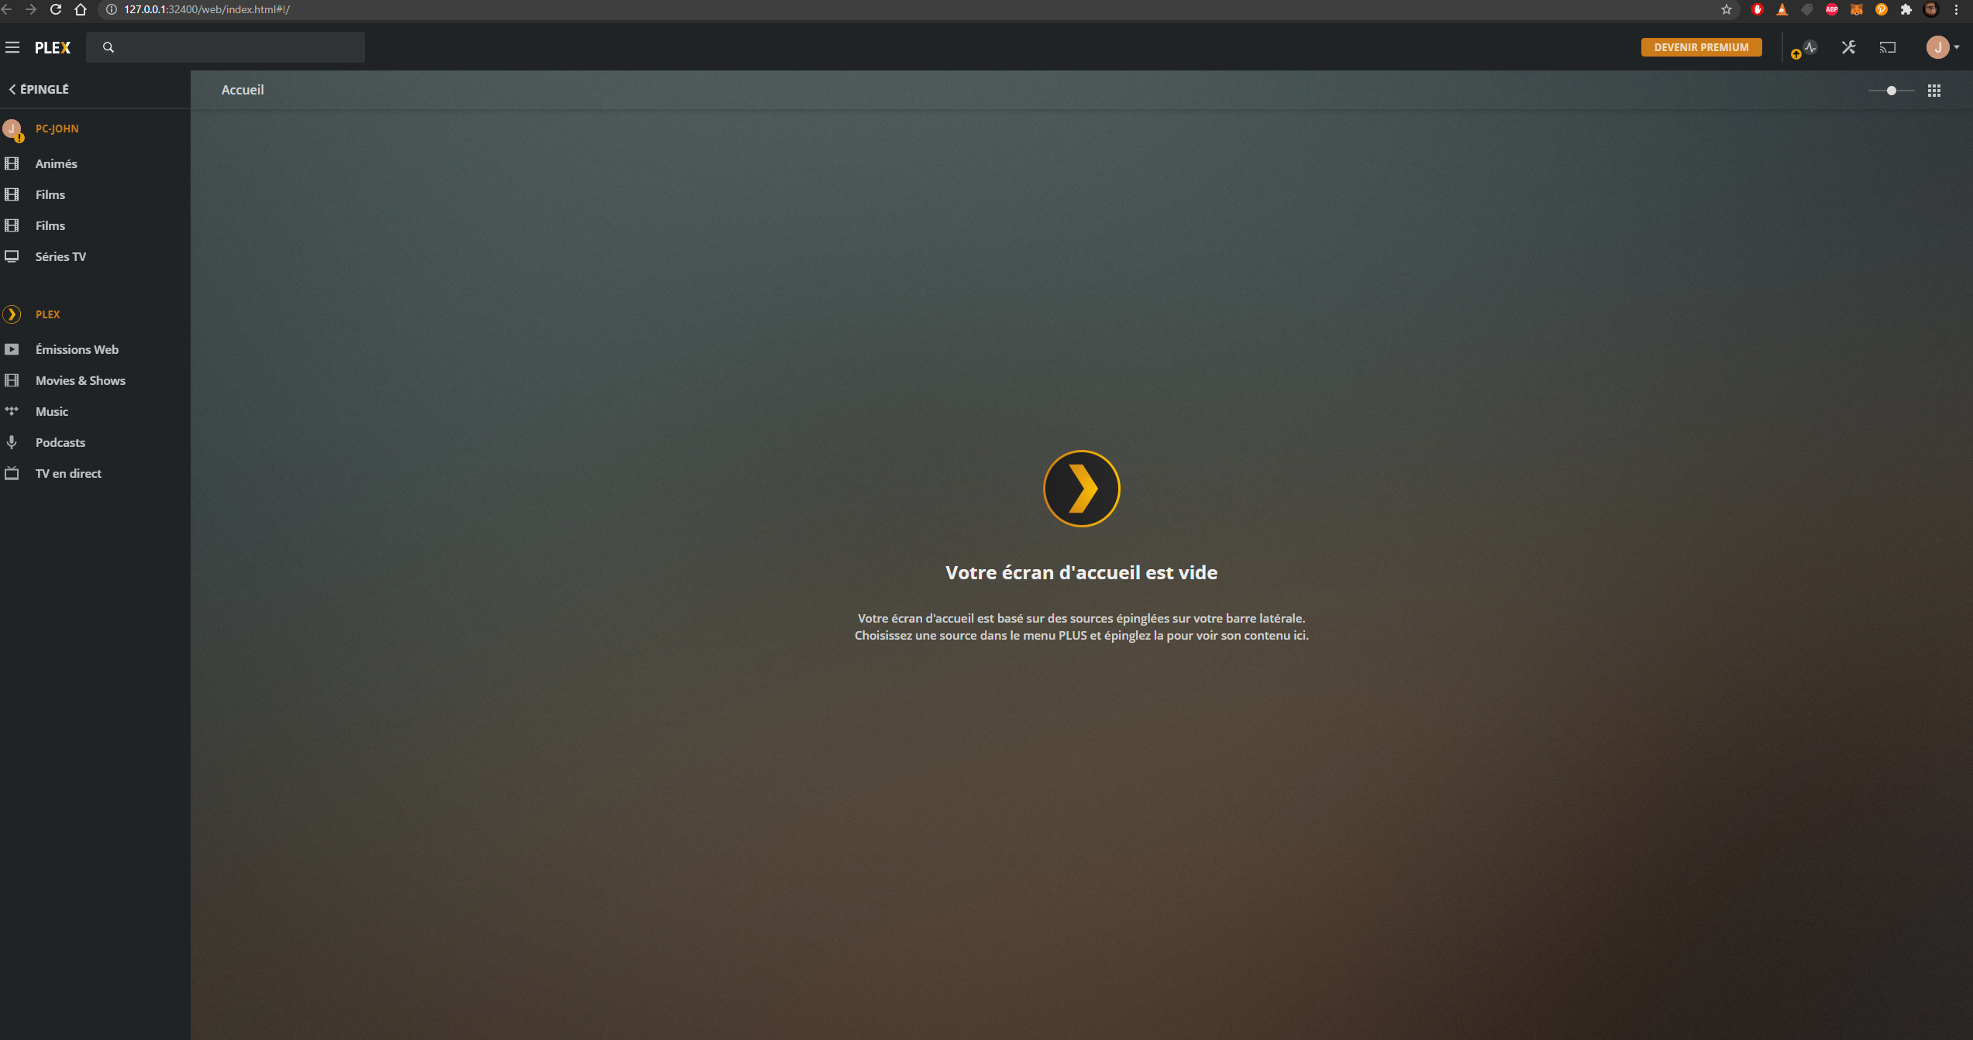The image size is (1973, 1040).
Task: Click the DEVENIR PREMIUM button
Action: [x=1701, y=47]
